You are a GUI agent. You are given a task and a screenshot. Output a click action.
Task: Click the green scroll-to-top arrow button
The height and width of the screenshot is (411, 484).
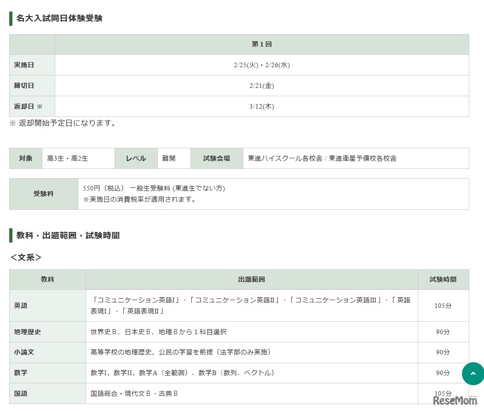click(x=473, y=374)
